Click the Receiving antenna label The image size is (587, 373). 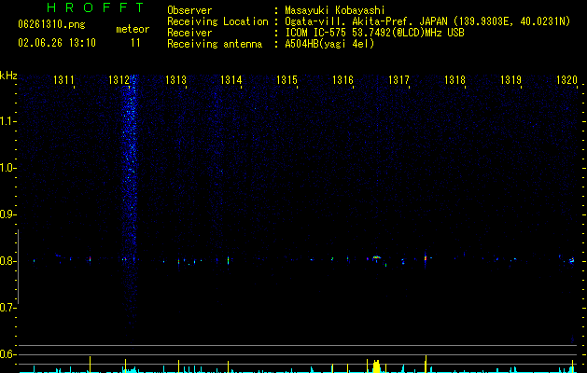pos(215,44)
